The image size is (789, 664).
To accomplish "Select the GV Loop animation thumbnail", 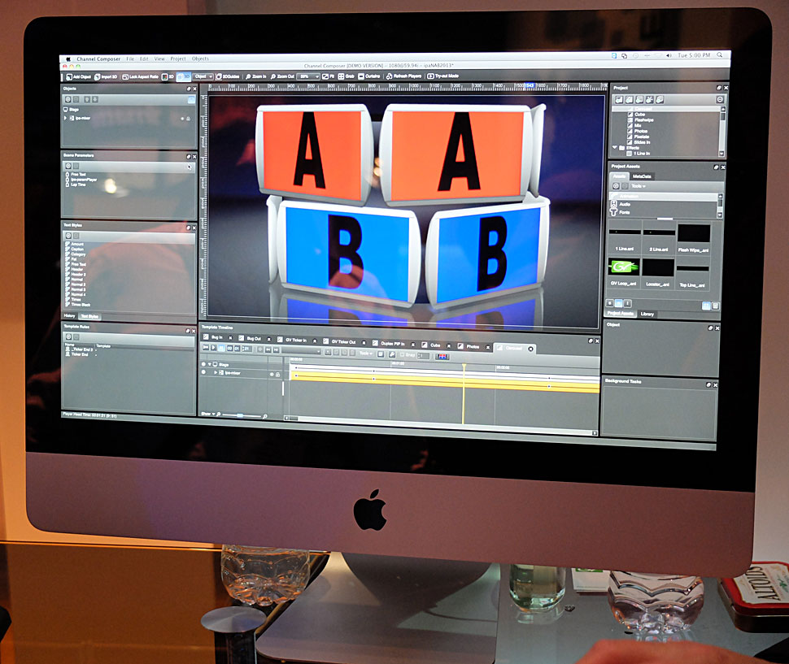I will (x=621, y=267).
